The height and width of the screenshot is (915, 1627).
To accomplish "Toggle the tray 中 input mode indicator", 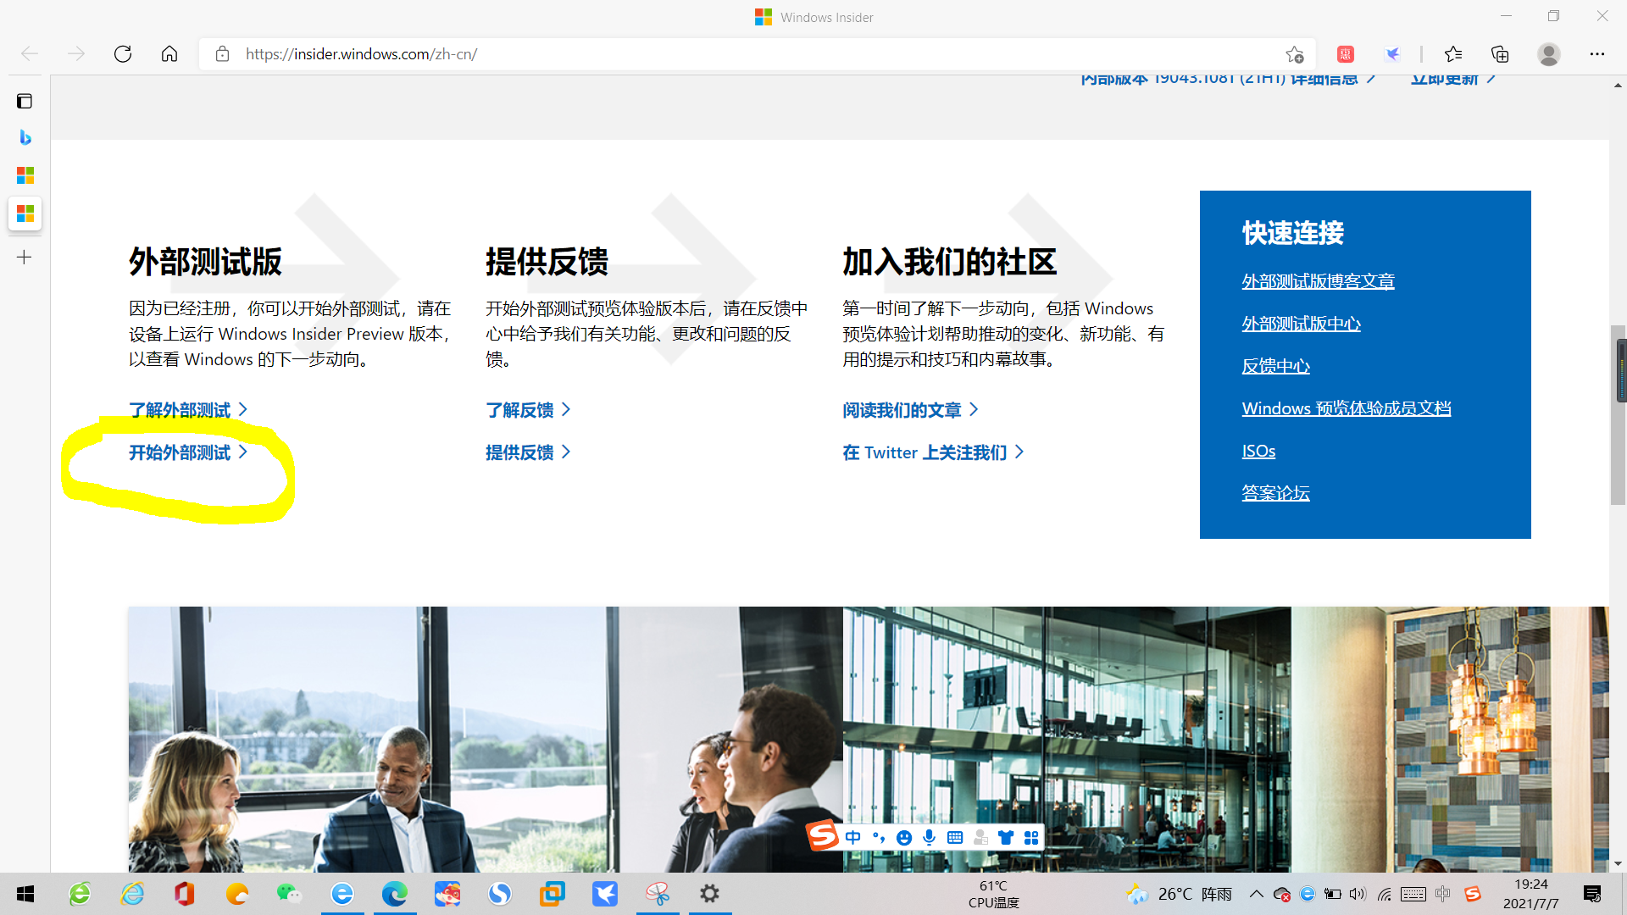I will [1443, 894].
